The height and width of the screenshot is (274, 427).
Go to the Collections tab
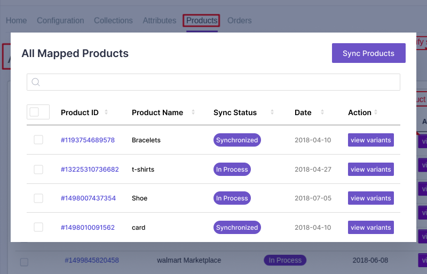(113, 21)
